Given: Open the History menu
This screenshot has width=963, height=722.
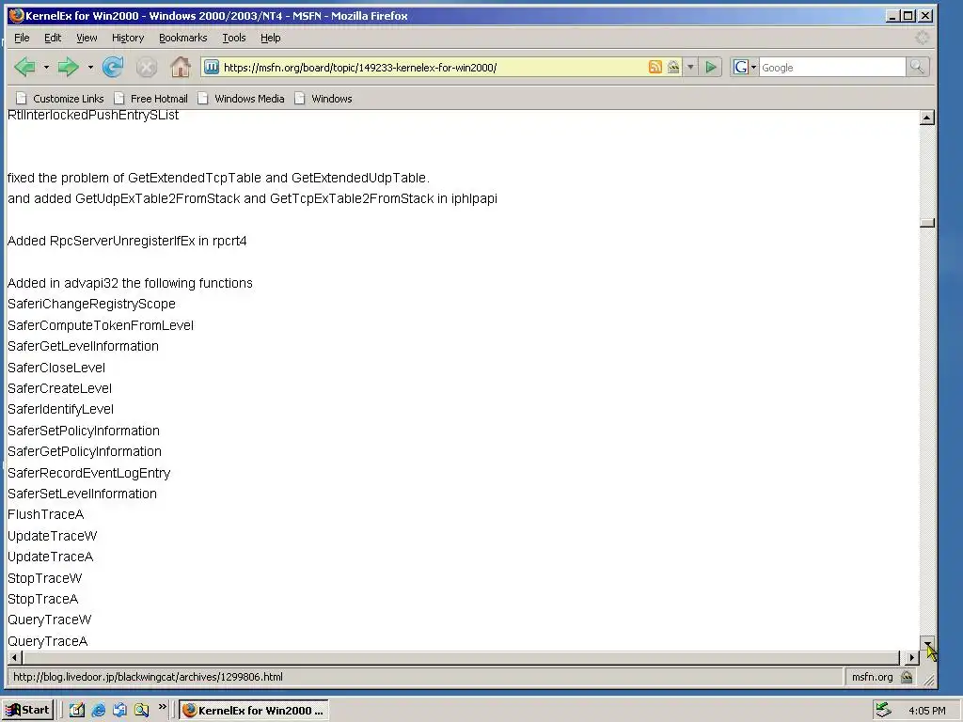Looking at the screenshot, I should pos(128,38).
